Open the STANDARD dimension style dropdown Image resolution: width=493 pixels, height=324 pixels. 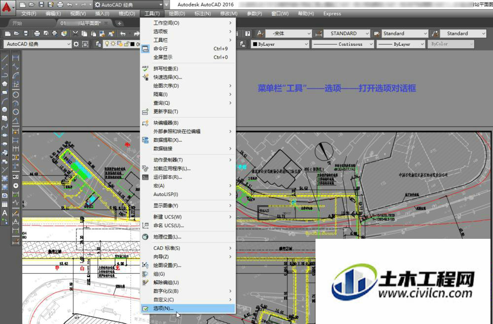[x=367, y=33]
